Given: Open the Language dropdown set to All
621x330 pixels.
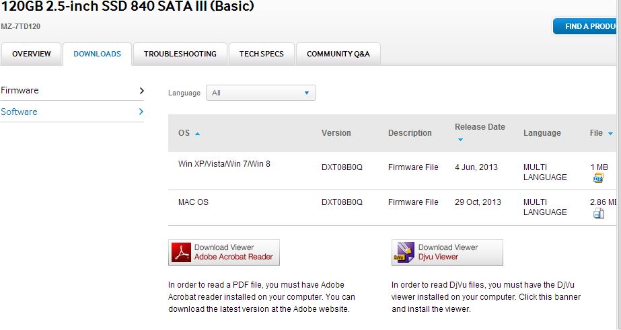Looking at the screenshot, I should [x=261, y=93].
